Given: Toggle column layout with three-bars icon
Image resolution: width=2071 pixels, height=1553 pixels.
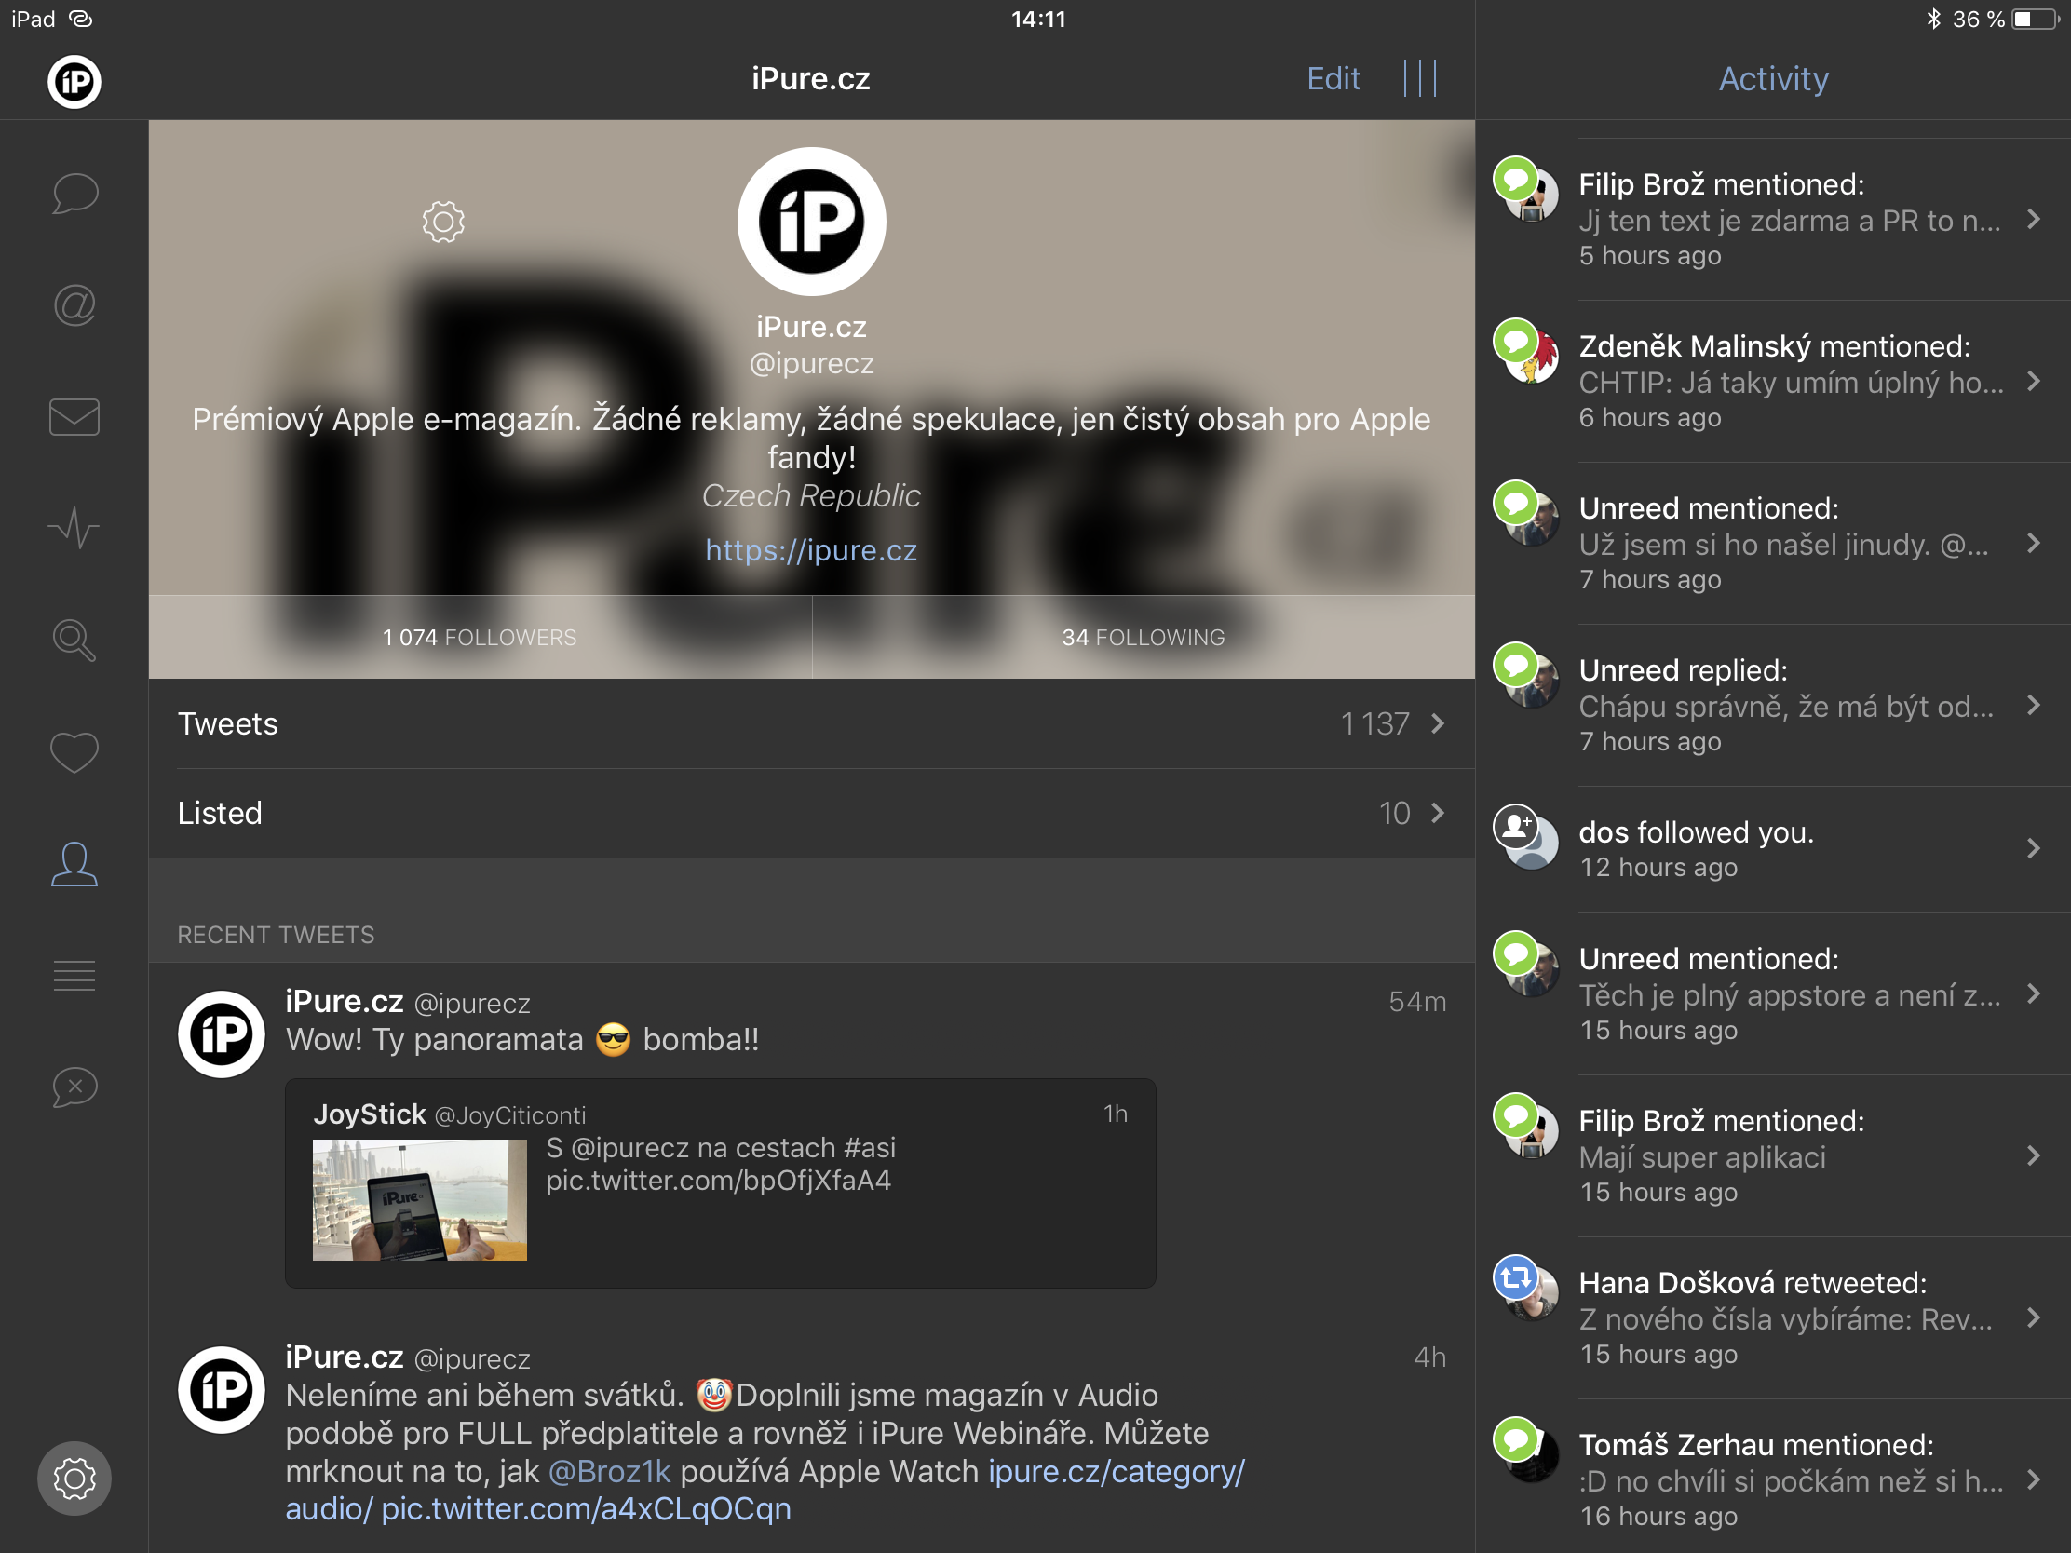Looking at the screenshot, I should (1419, 78).
